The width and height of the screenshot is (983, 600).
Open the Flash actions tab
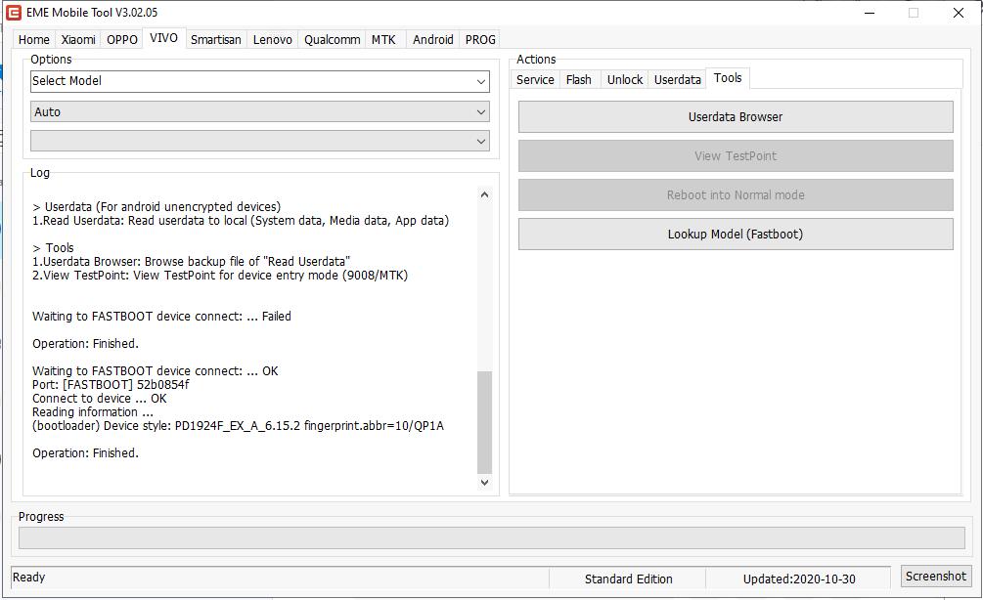click(x=579, y=79)
